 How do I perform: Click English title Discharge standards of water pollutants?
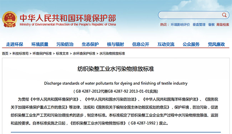pyautogui.click(x=116, y=83)
